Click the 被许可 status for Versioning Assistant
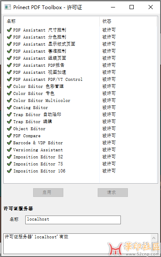The image size is (161, 257). [x=109, y=150]
